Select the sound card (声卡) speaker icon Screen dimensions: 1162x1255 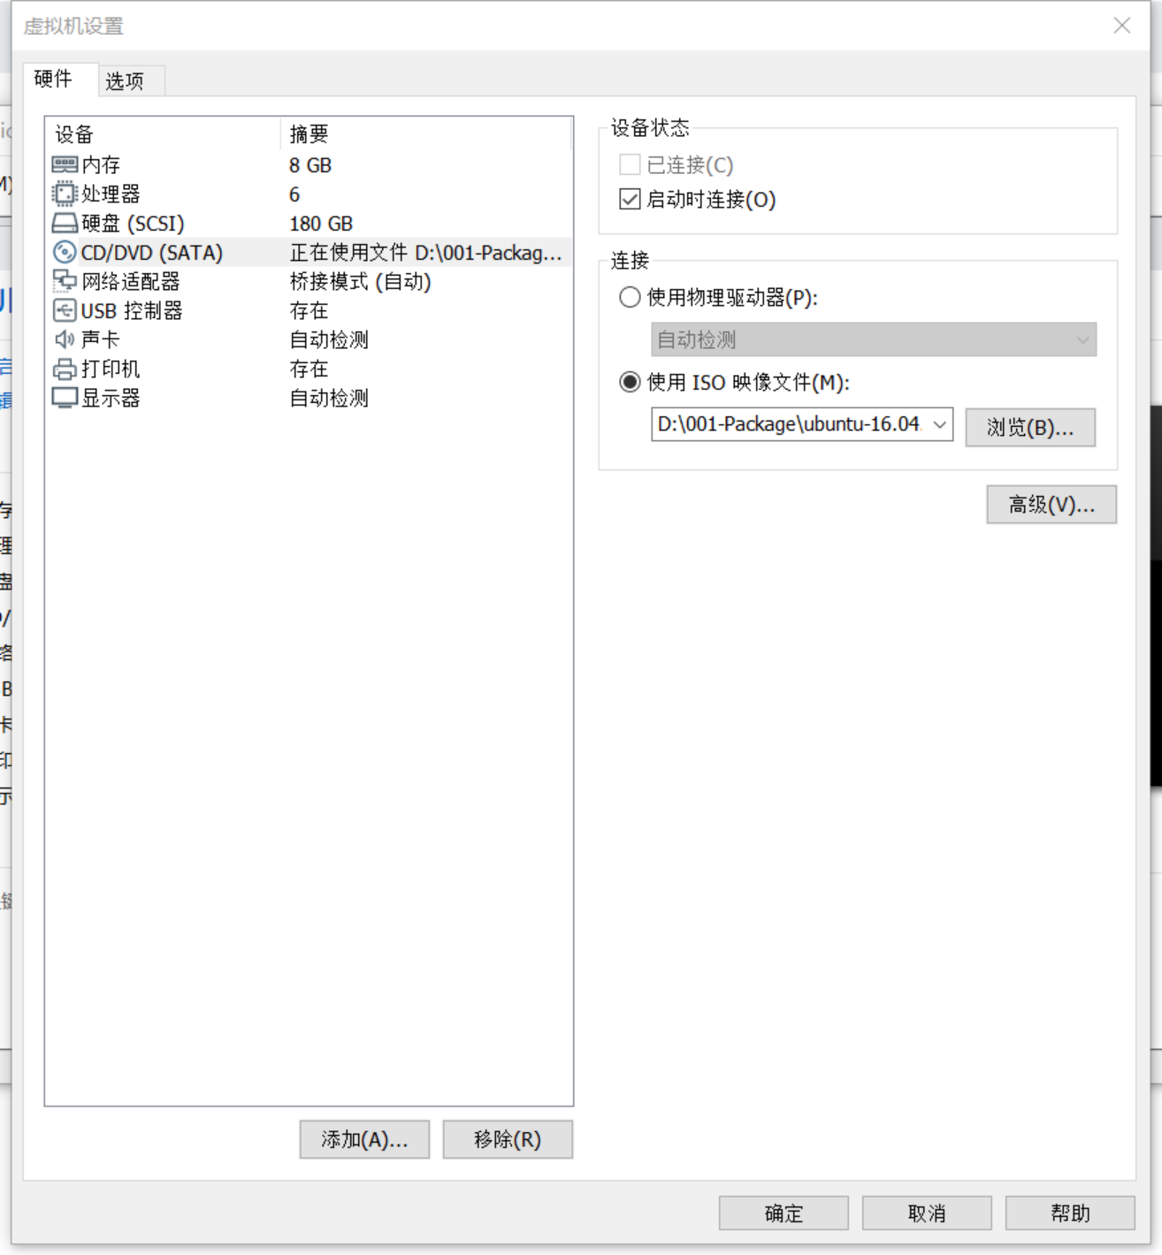(x=65, y=339)
